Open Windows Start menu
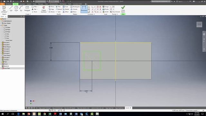 2,114
